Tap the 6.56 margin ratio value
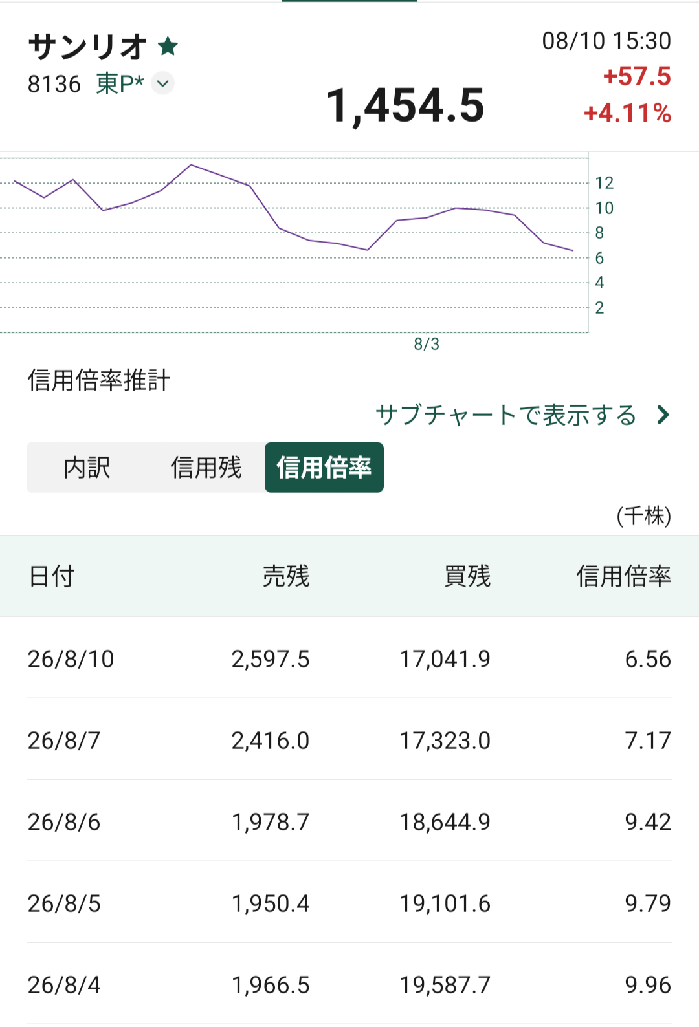699x1027 pixels. [x=648, y=659]
